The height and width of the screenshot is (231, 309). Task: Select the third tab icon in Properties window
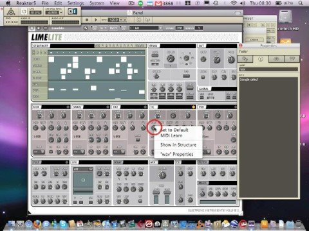pos(276,58)
